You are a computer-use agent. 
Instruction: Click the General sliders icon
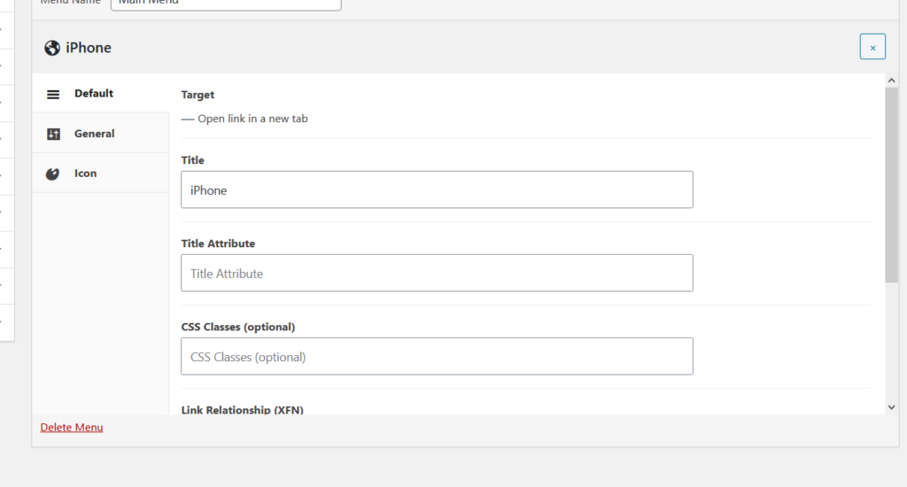pos(53,135)
